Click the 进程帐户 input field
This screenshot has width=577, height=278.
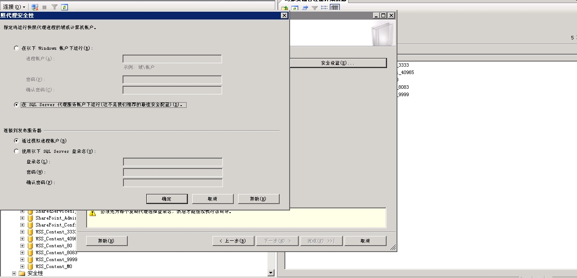click(x=172, y=59)
